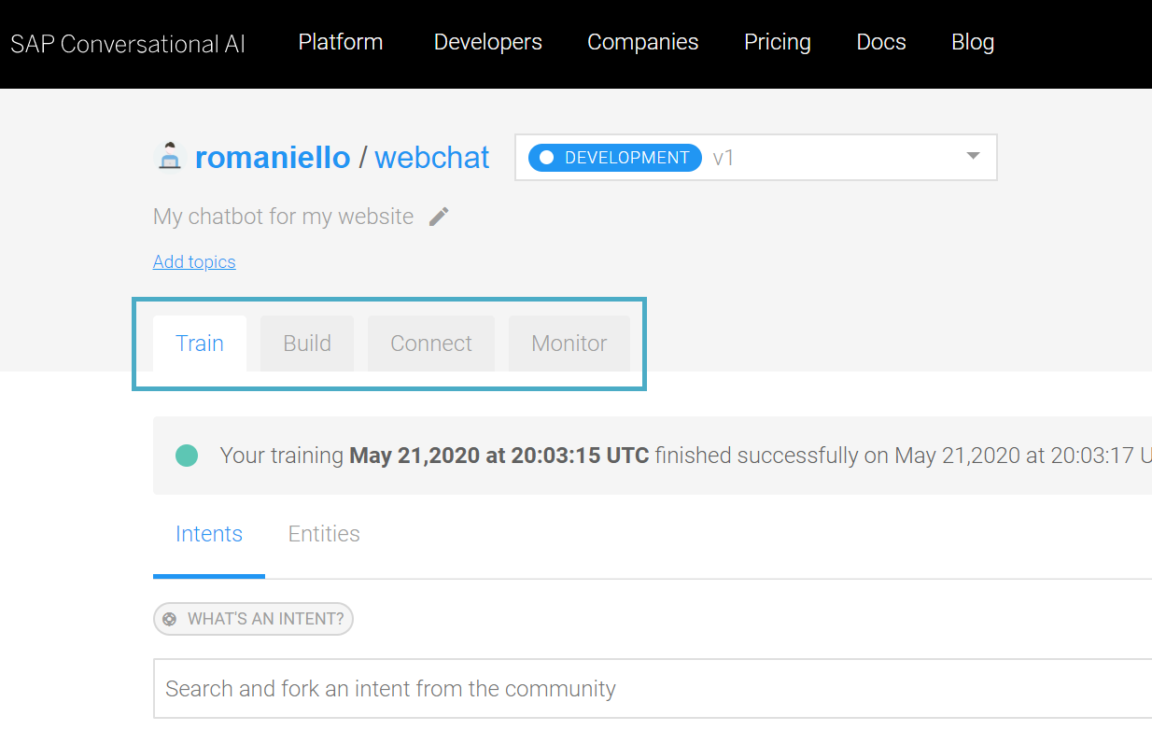Click the green training status dot
The height and width of the screenshot is (744, 1152).
point(187,456)
